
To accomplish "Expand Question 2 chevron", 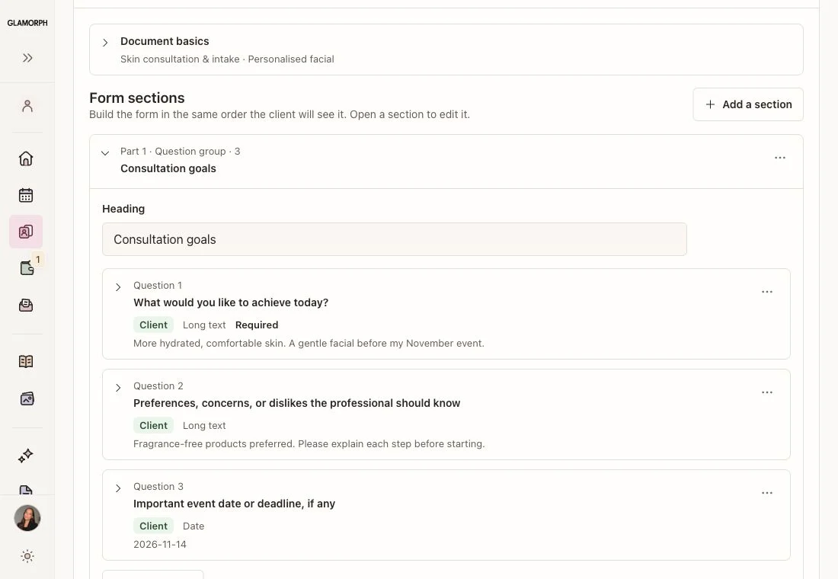I will (118, 388).
